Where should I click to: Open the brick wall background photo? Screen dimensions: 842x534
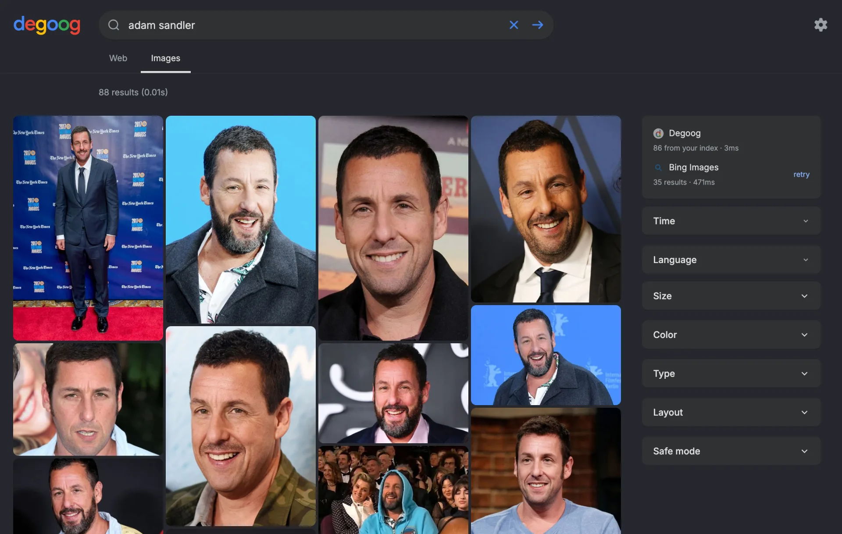point(546,471)
